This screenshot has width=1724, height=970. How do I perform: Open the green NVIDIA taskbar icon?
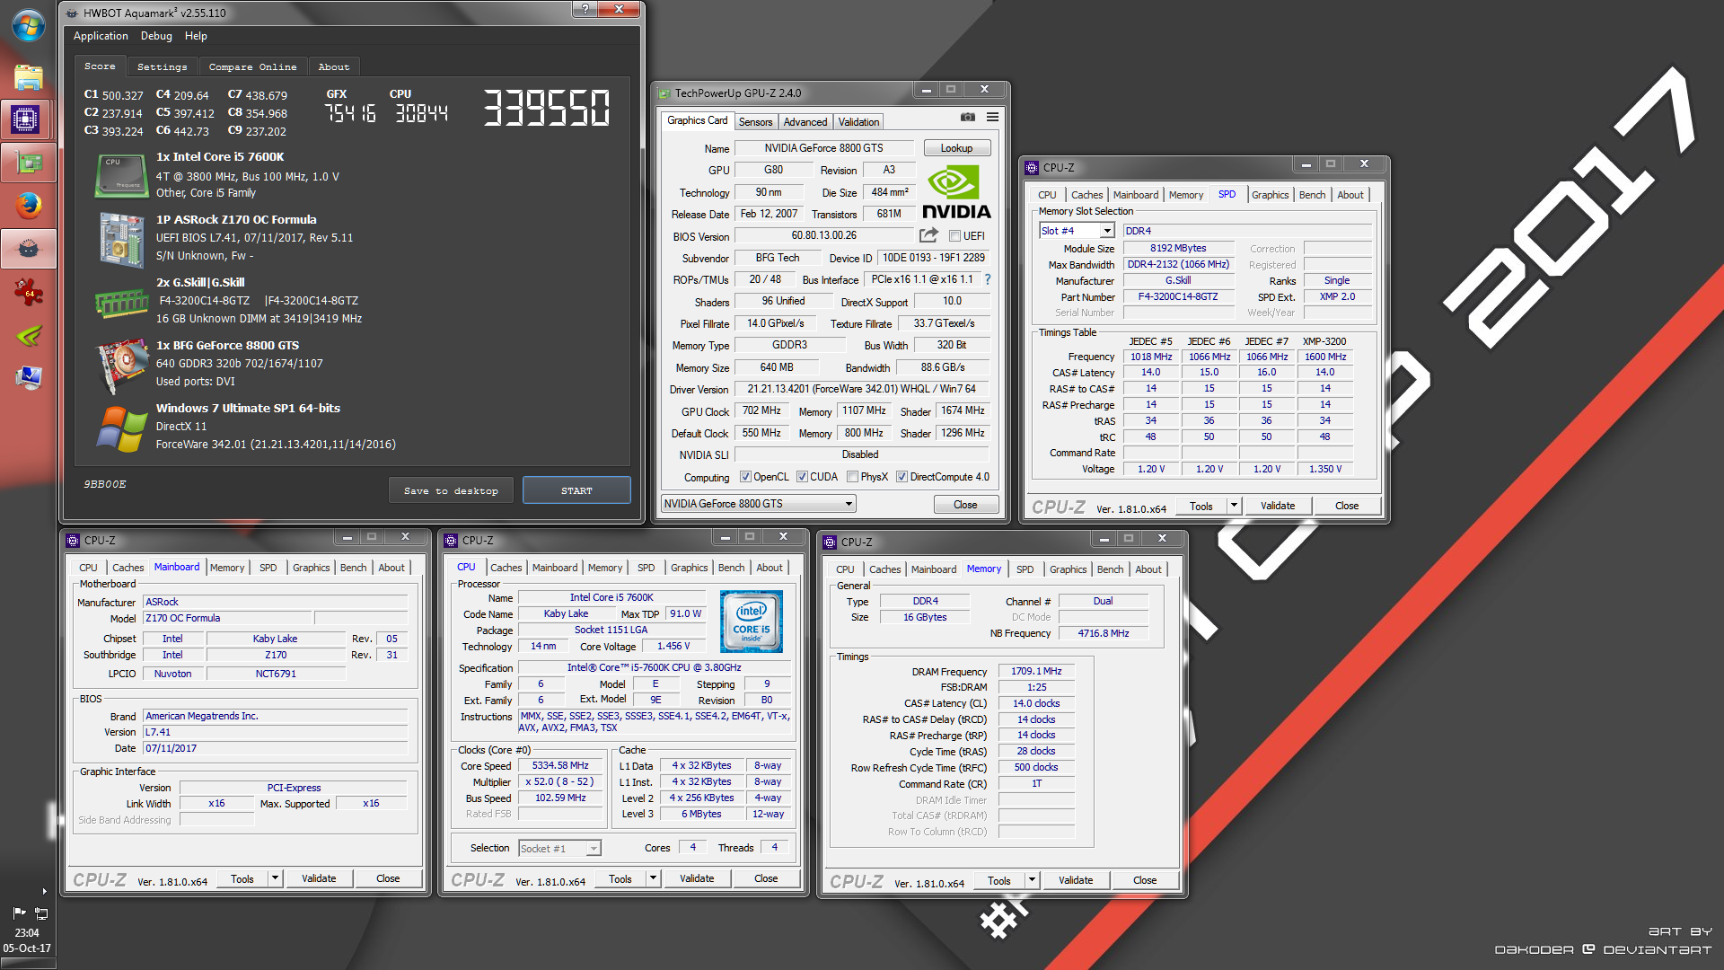point(29,335)
